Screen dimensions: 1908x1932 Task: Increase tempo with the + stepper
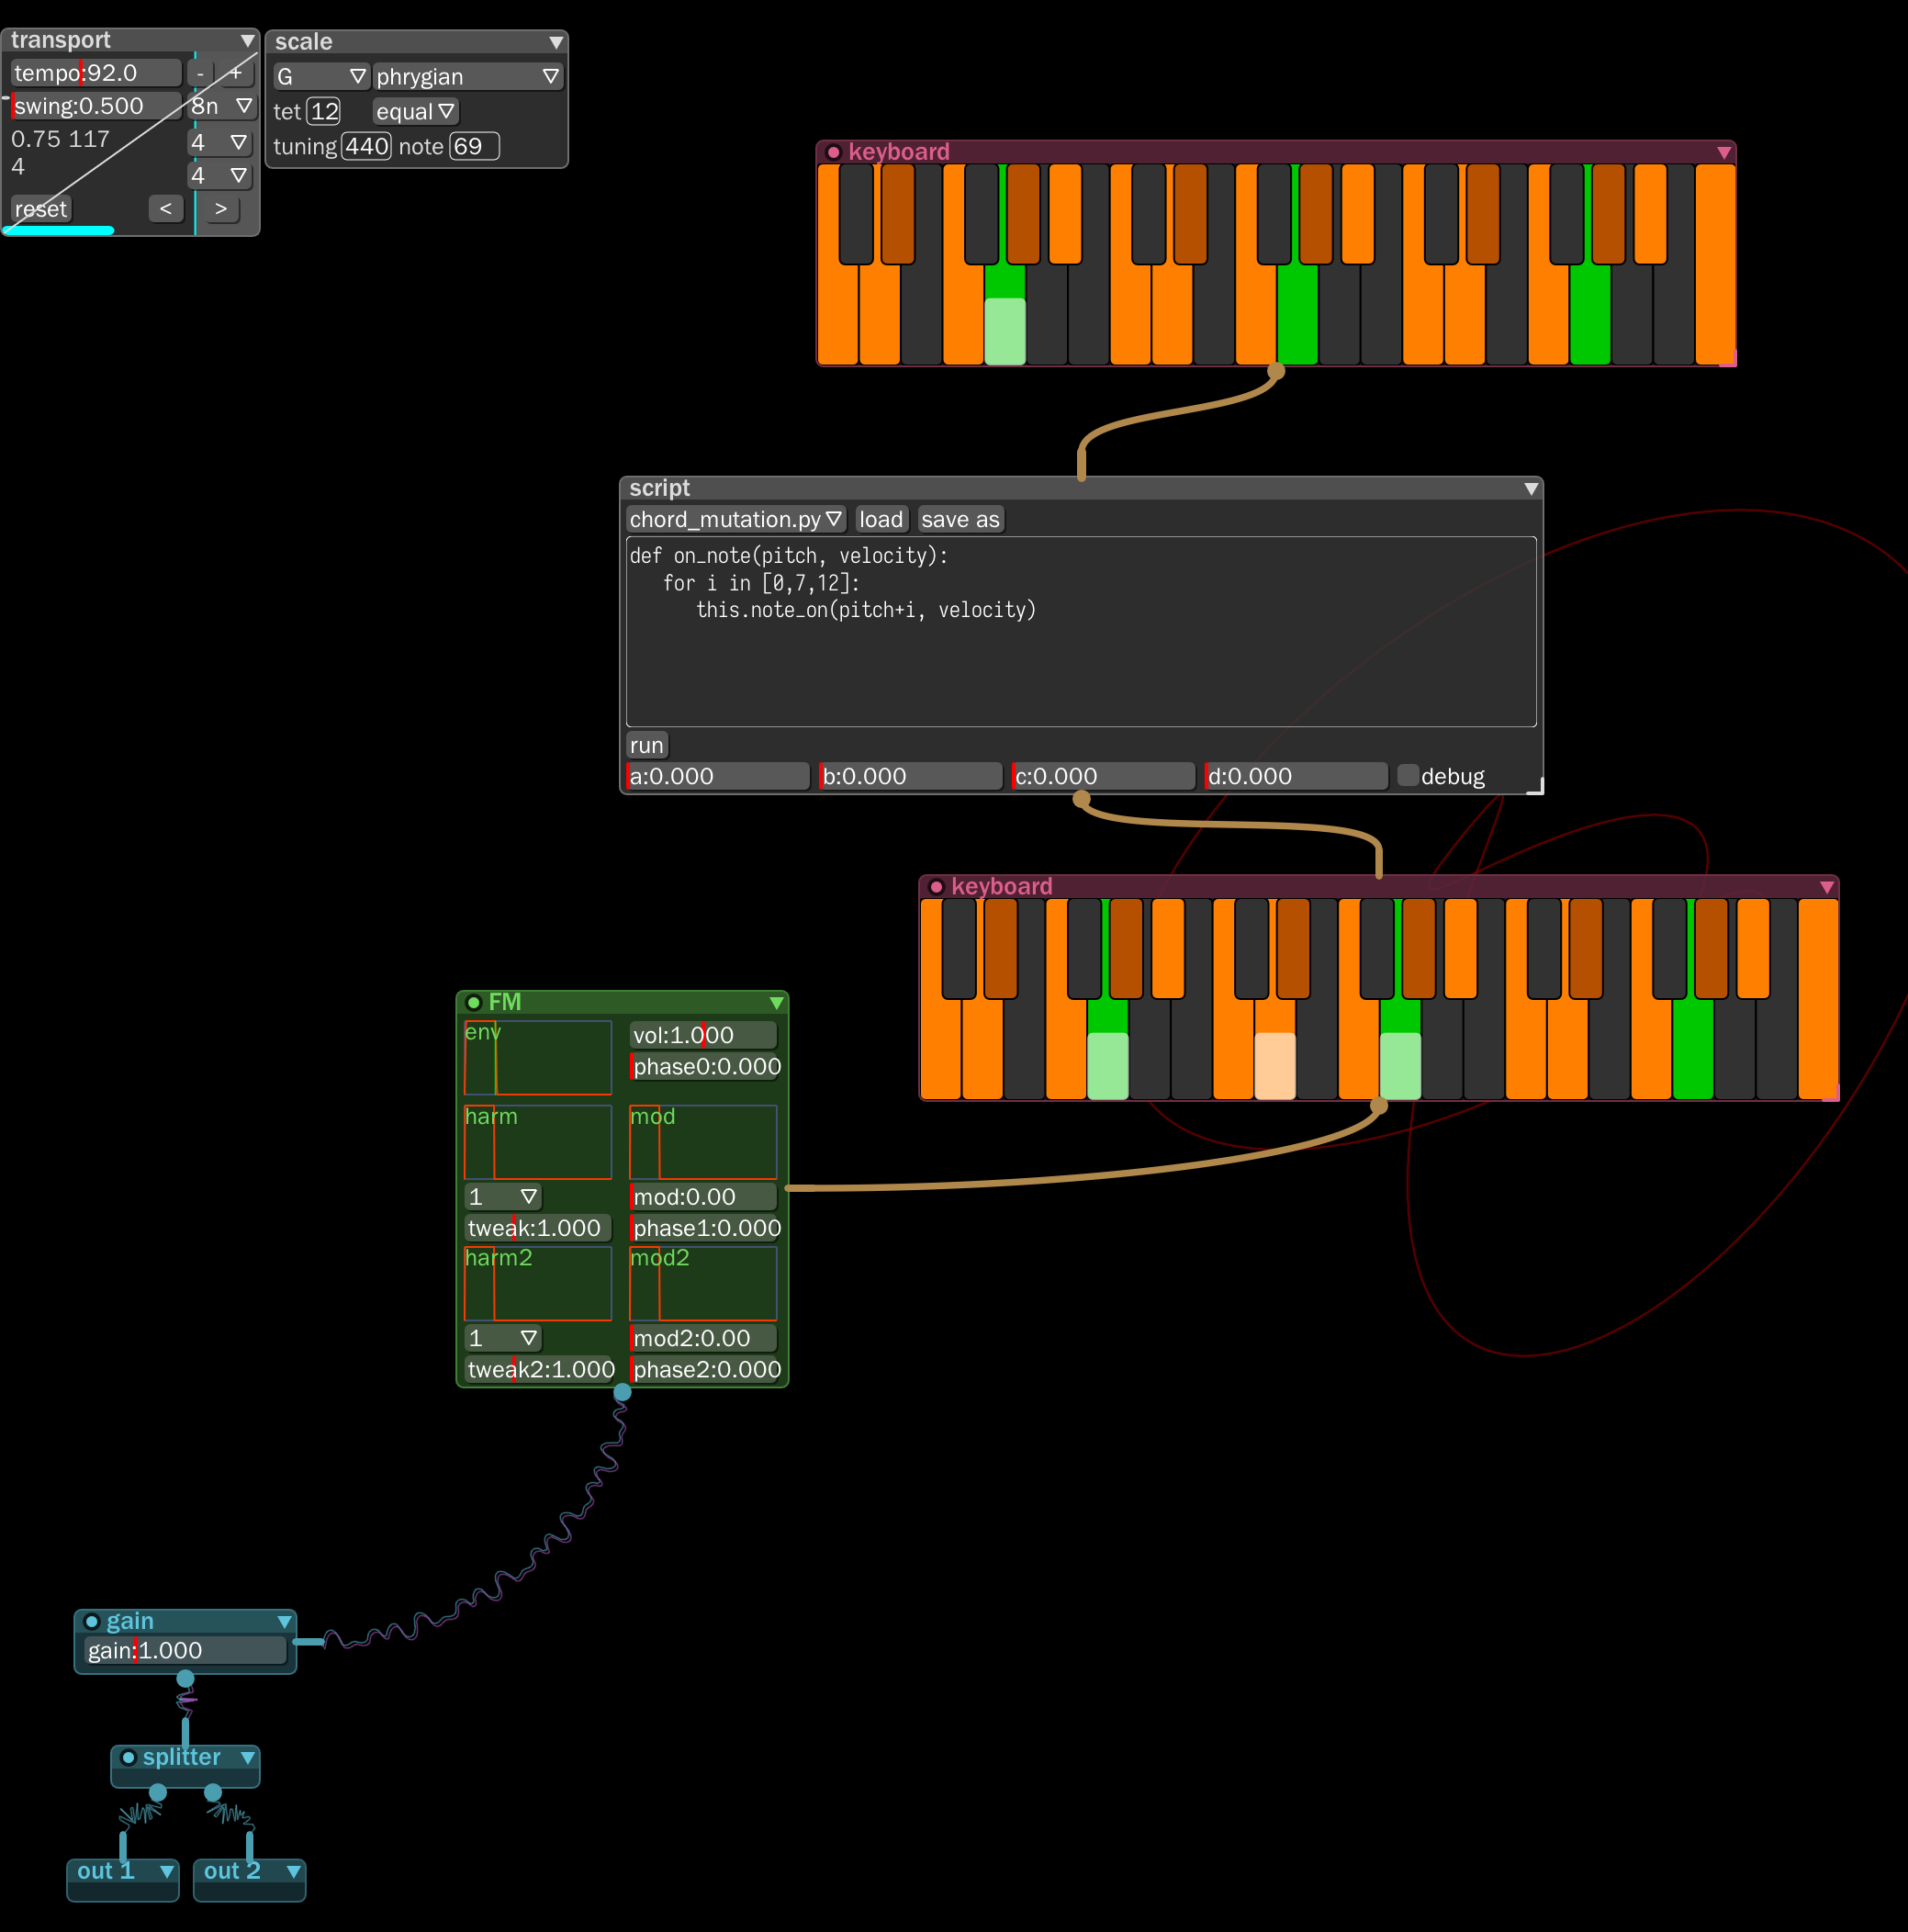(x=236, y=72)
